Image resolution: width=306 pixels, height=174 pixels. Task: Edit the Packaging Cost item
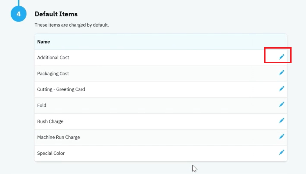(x=282, y=73)
